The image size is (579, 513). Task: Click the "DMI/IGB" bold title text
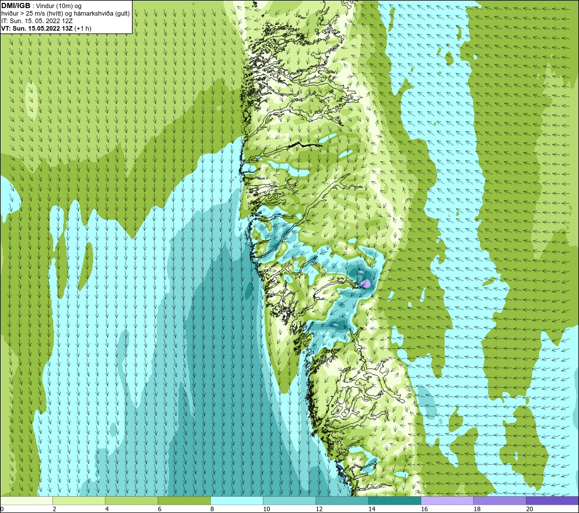pos(16,6)
